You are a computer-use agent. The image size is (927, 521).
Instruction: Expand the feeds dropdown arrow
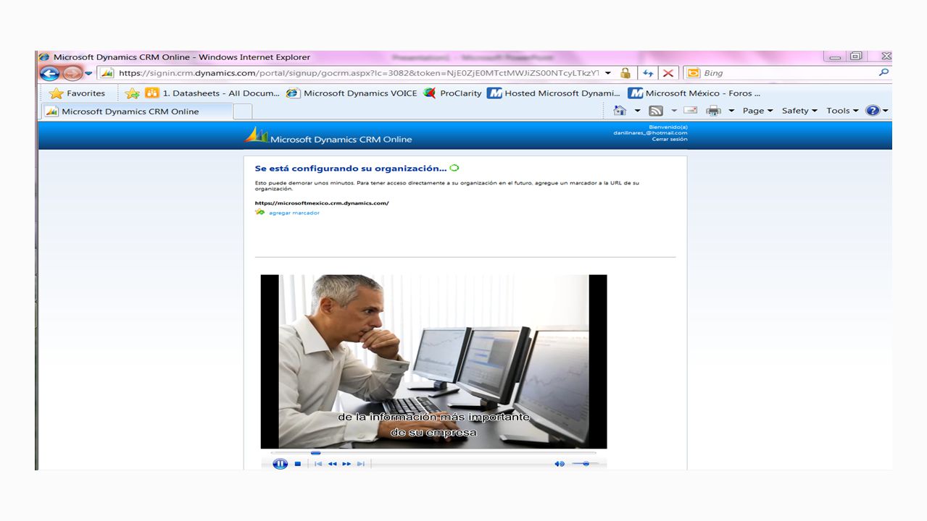(674, 111)
